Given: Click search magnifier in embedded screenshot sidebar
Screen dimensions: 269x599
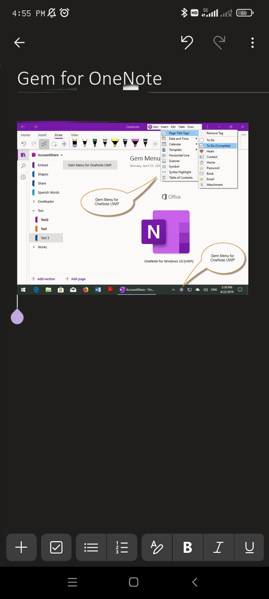Looking at the screenshot, I should [x=23, y=166].
